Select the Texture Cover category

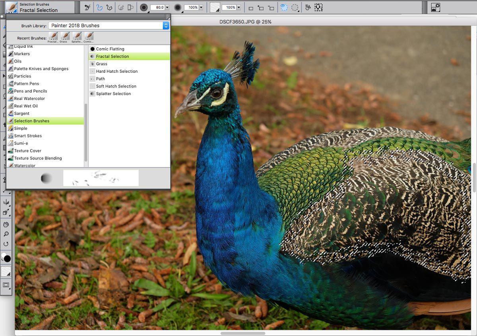tap(45, 151)
